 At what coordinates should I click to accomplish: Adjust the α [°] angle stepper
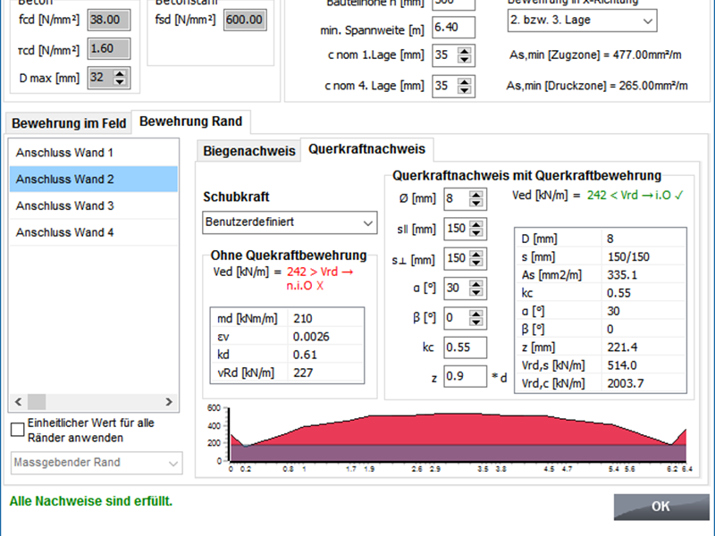pyautogui.click(x=481, y=289)
